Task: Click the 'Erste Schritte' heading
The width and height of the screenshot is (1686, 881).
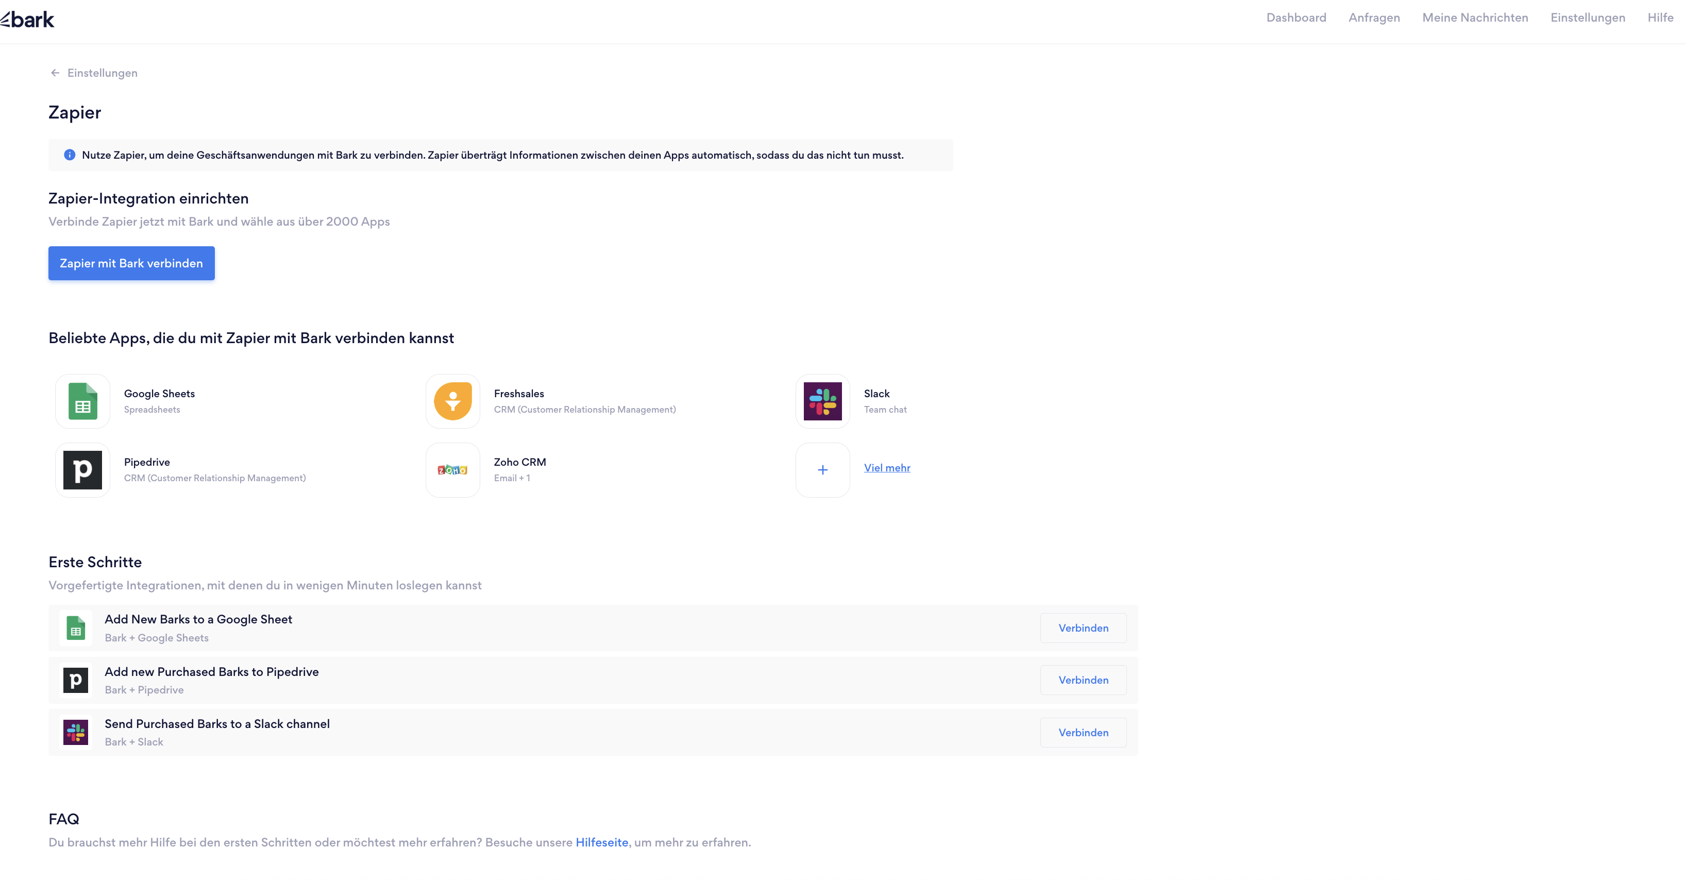Action: 95,562
